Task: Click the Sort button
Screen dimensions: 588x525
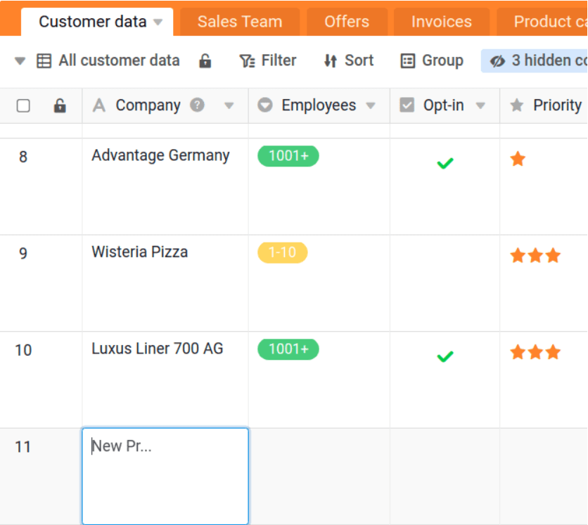Action: [349, 61]
